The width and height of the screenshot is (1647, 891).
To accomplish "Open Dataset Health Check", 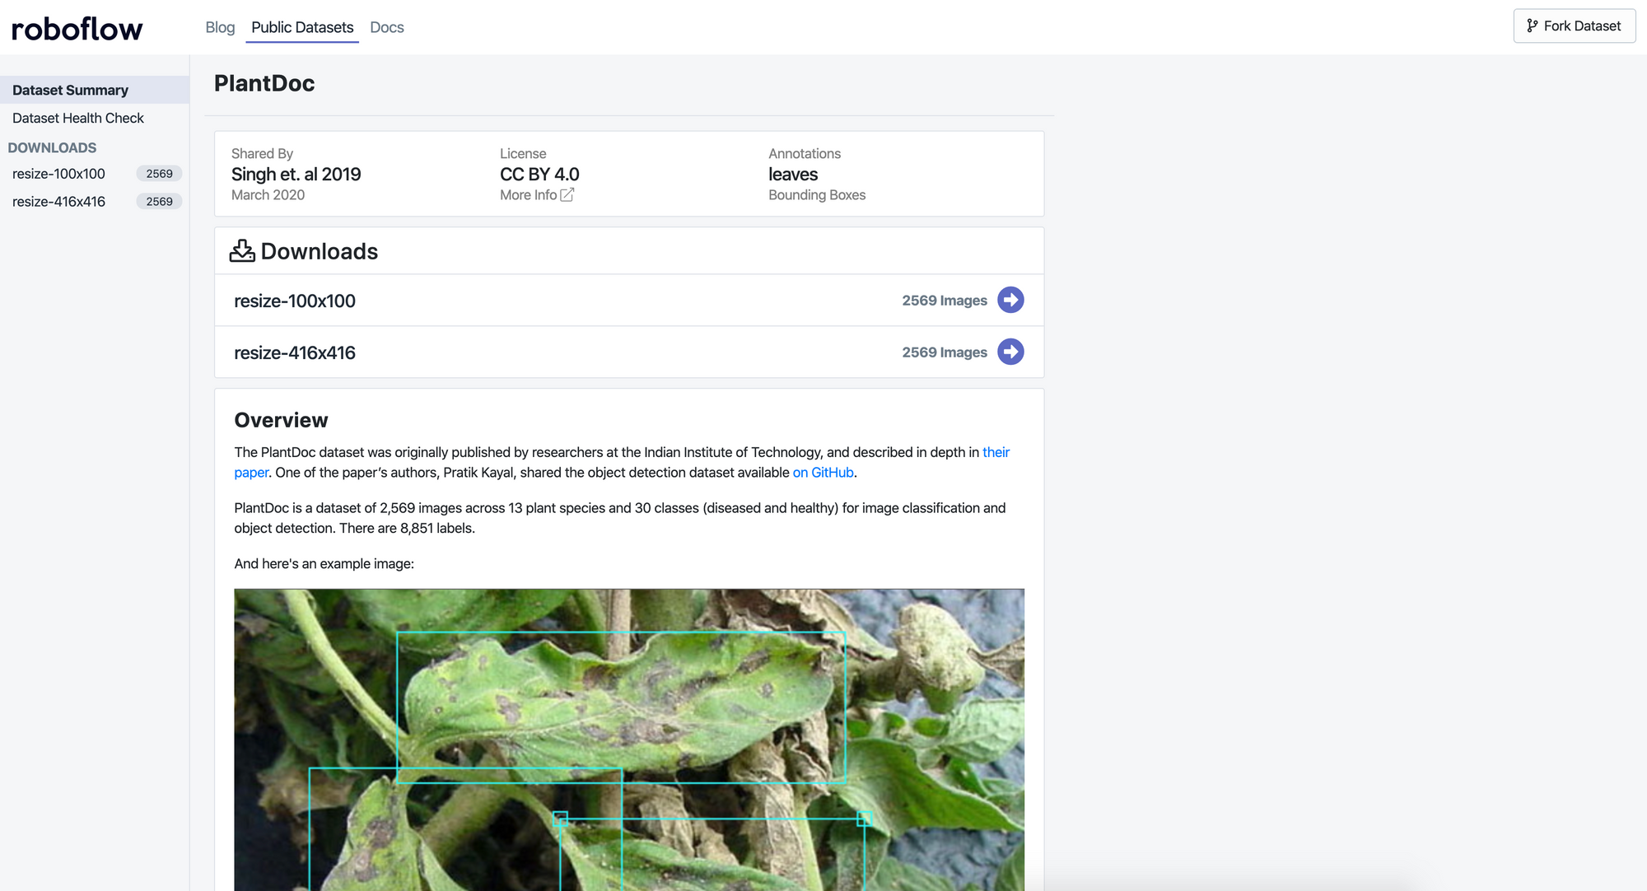I will [x=78, y=118].
